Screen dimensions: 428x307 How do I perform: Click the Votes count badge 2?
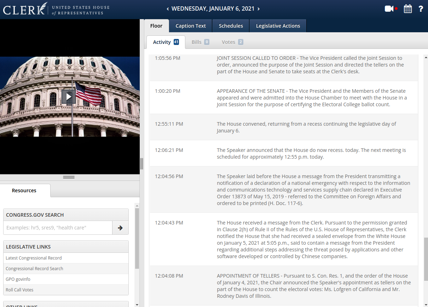241,42
